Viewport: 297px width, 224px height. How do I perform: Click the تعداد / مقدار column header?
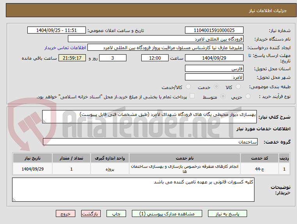tap(71, 158)
